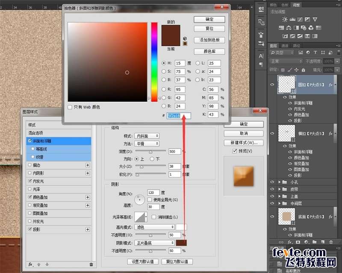Check the 描边 stroke effect

pos(29,165)
